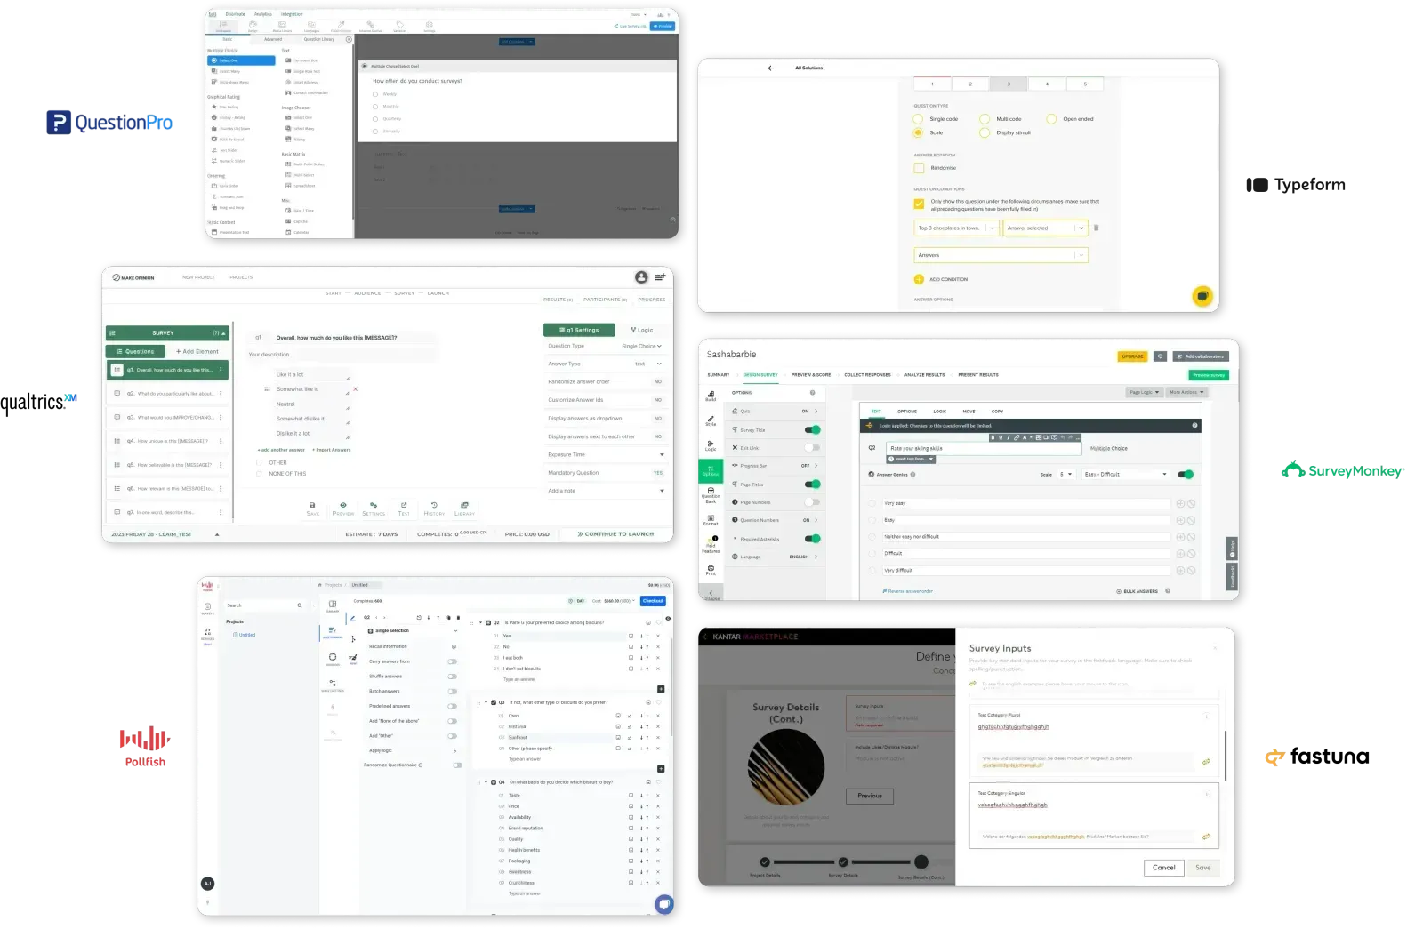The image size is (1423, 929).
Task: Toggle the Required Asterisks switch
Action: pyautogui.click(x=812, y=539)
